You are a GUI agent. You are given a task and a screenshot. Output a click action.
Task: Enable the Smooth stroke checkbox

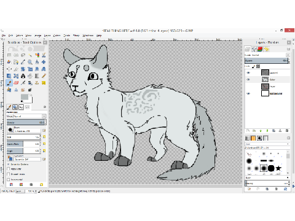click(x=9, y=174)
